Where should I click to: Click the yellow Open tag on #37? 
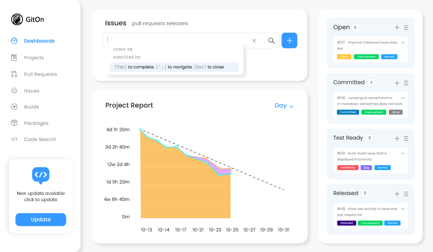pyautogui.click(x=344, y=57)
